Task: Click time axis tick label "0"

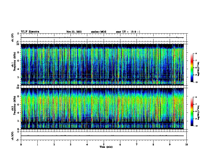Action: (21, 145)
